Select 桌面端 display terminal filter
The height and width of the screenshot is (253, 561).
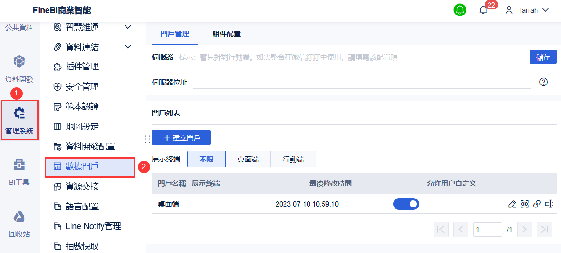(x=248, y=159)
